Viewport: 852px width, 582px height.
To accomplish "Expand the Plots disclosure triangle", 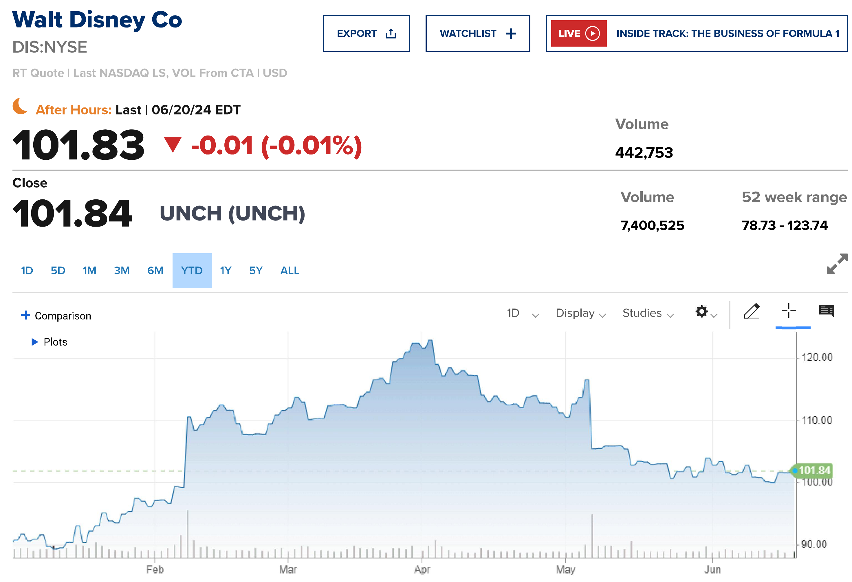I will (35, 342).
